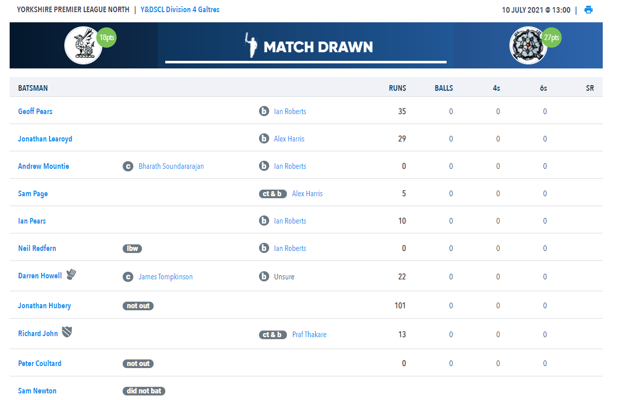The width and height of the screenshot is (621, 400).
Task: Click the wicketkeeper glove icon beside Darren Howell
Action: (x=71, y=275)
